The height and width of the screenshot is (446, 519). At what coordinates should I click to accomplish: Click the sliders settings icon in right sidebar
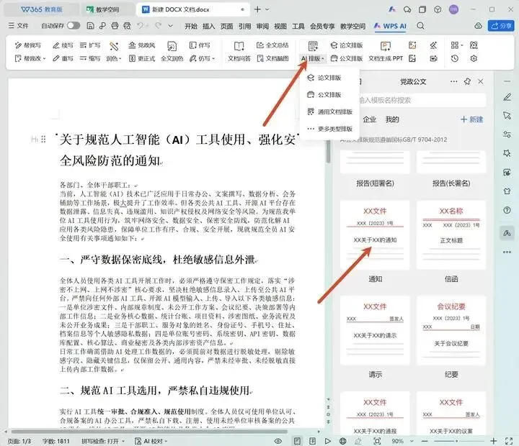(x=507, y=134)
